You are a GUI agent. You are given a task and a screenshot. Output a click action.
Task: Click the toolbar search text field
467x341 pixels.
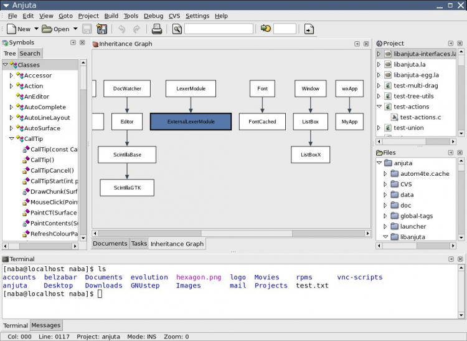tap(219, 29)
